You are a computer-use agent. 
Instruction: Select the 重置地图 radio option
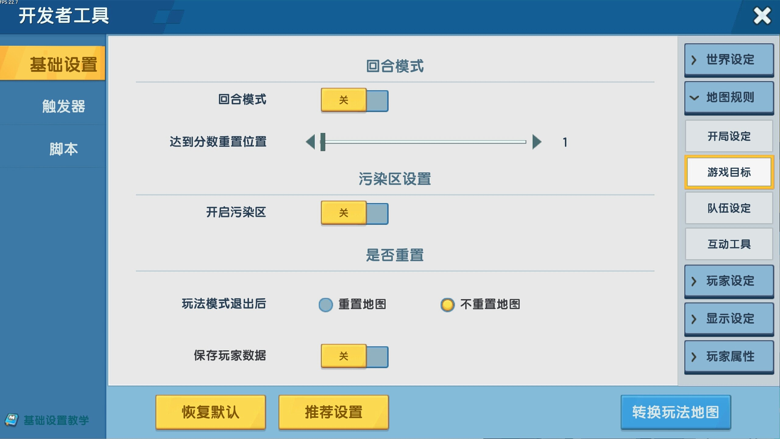point(326,305)
